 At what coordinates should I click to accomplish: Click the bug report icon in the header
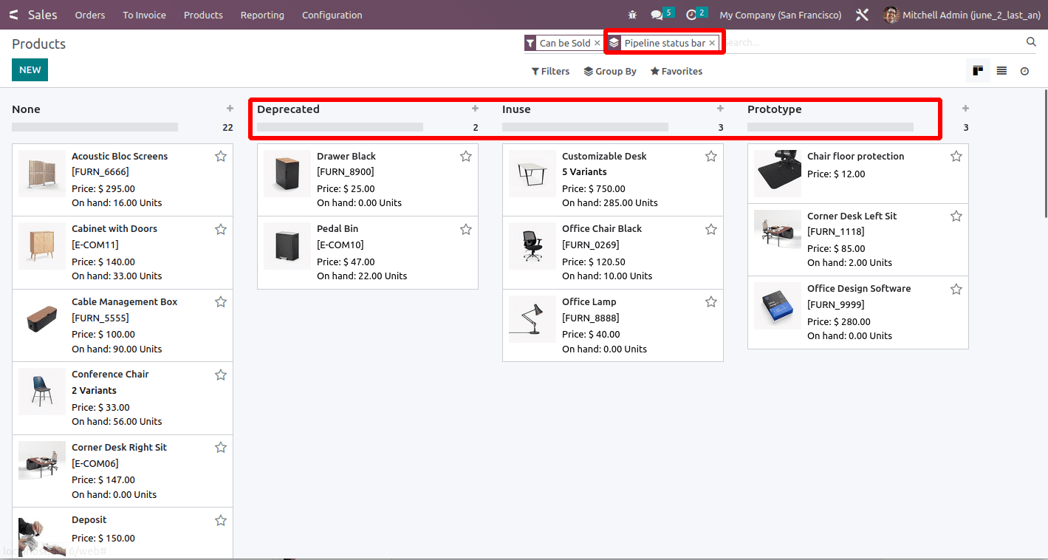(x=632, y=14)
